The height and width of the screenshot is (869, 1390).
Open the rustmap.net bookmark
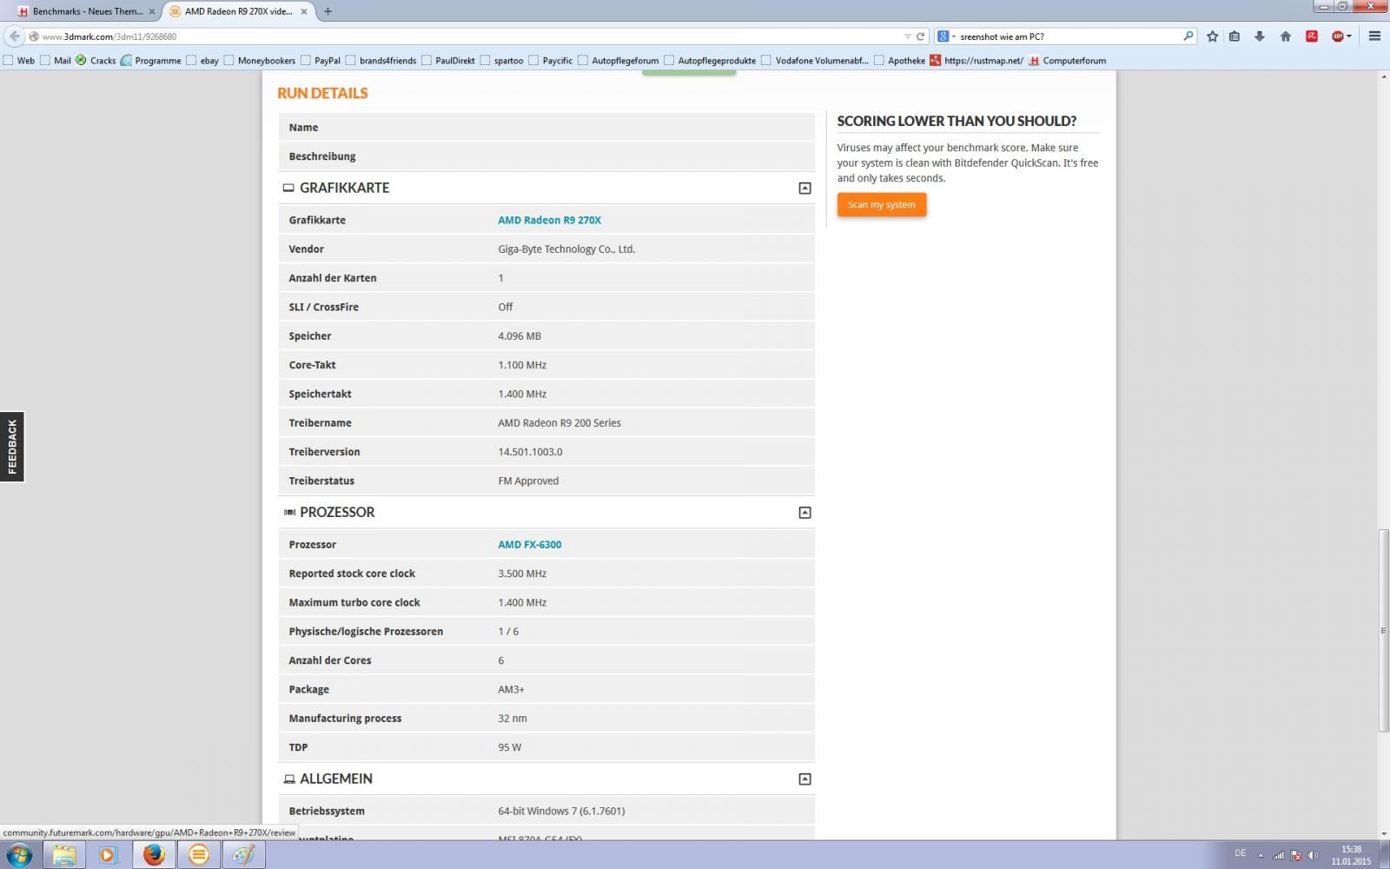tap(976, 61)
